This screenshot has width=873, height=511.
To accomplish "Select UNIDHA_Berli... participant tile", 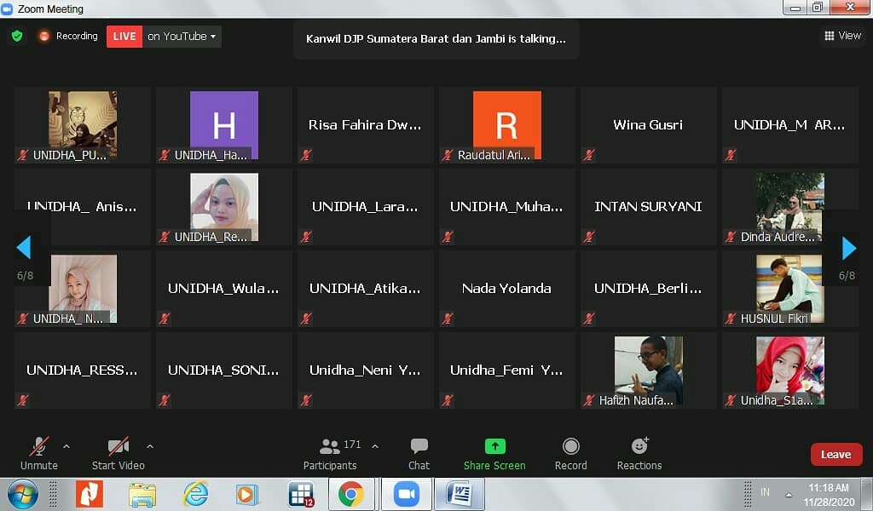I will [648, 289].
